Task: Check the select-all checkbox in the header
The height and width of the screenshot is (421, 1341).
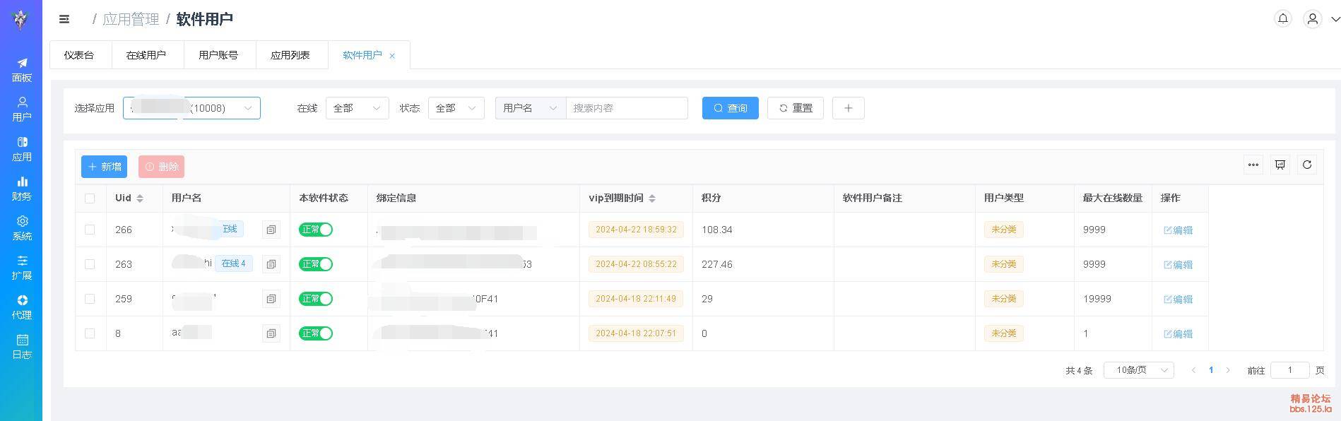Action: pos(90,198)
